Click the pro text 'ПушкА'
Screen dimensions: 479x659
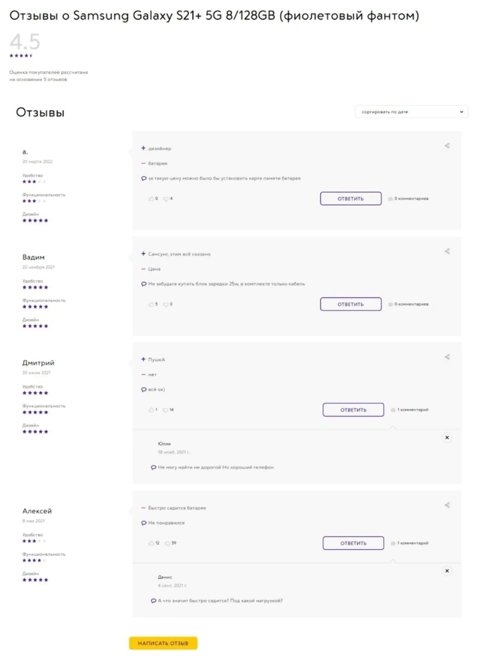157,359
